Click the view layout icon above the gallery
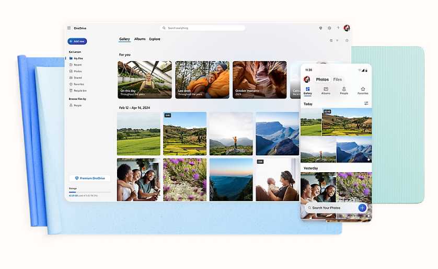438x269 pixels. 331,40
